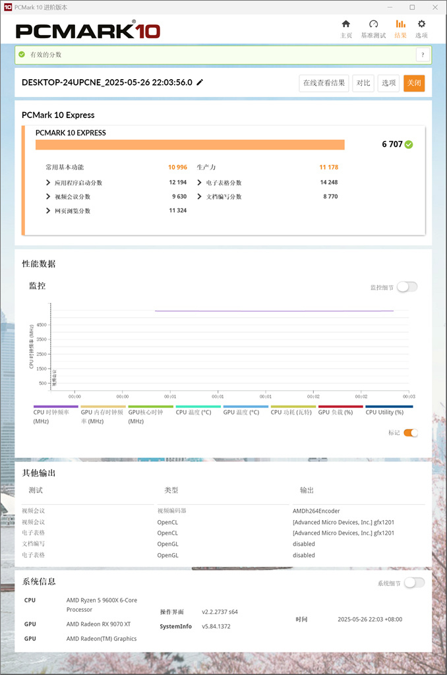Click the 操作界面 version v2.2.2737 s64
This screenshot has width=447, height=675.
220,612
